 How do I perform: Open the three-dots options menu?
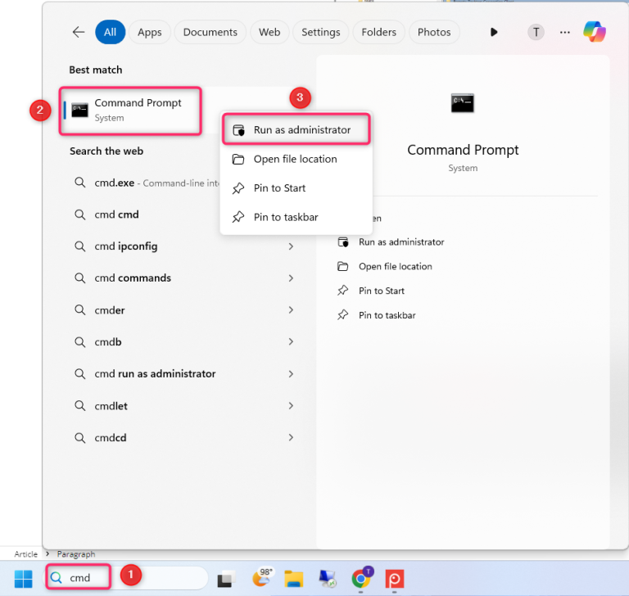coord(564,32)
